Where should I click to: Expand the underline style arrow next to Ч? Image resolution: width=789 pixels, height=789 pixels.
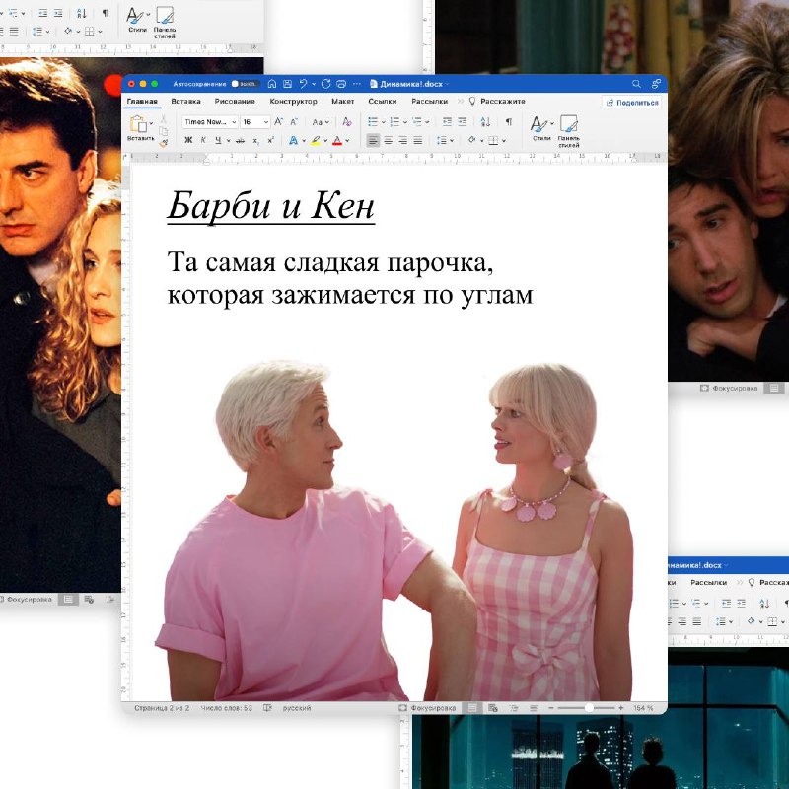228,141
